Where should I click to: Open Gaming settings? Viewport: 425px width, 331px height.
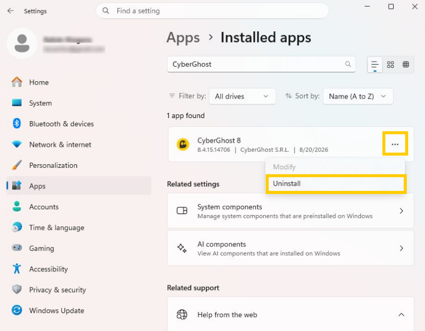(x=79, y=248)
